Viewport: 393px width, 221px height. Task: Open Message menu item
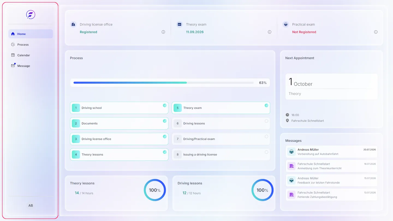pyautogui.click(x=31, y=66)
